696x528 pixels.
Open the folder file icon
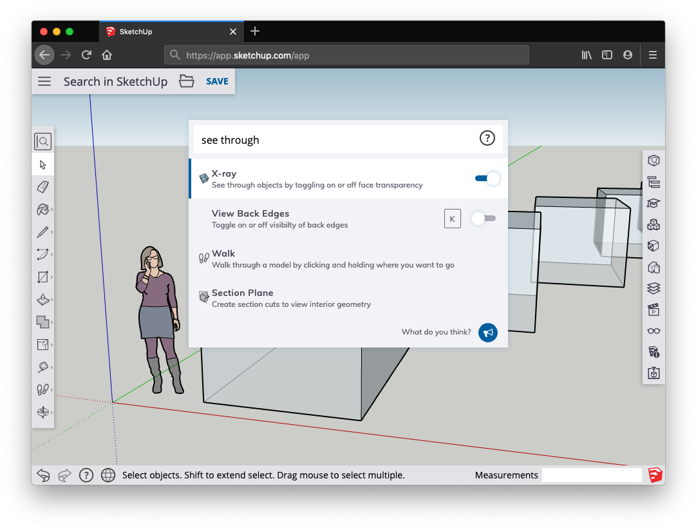[187, 81]
